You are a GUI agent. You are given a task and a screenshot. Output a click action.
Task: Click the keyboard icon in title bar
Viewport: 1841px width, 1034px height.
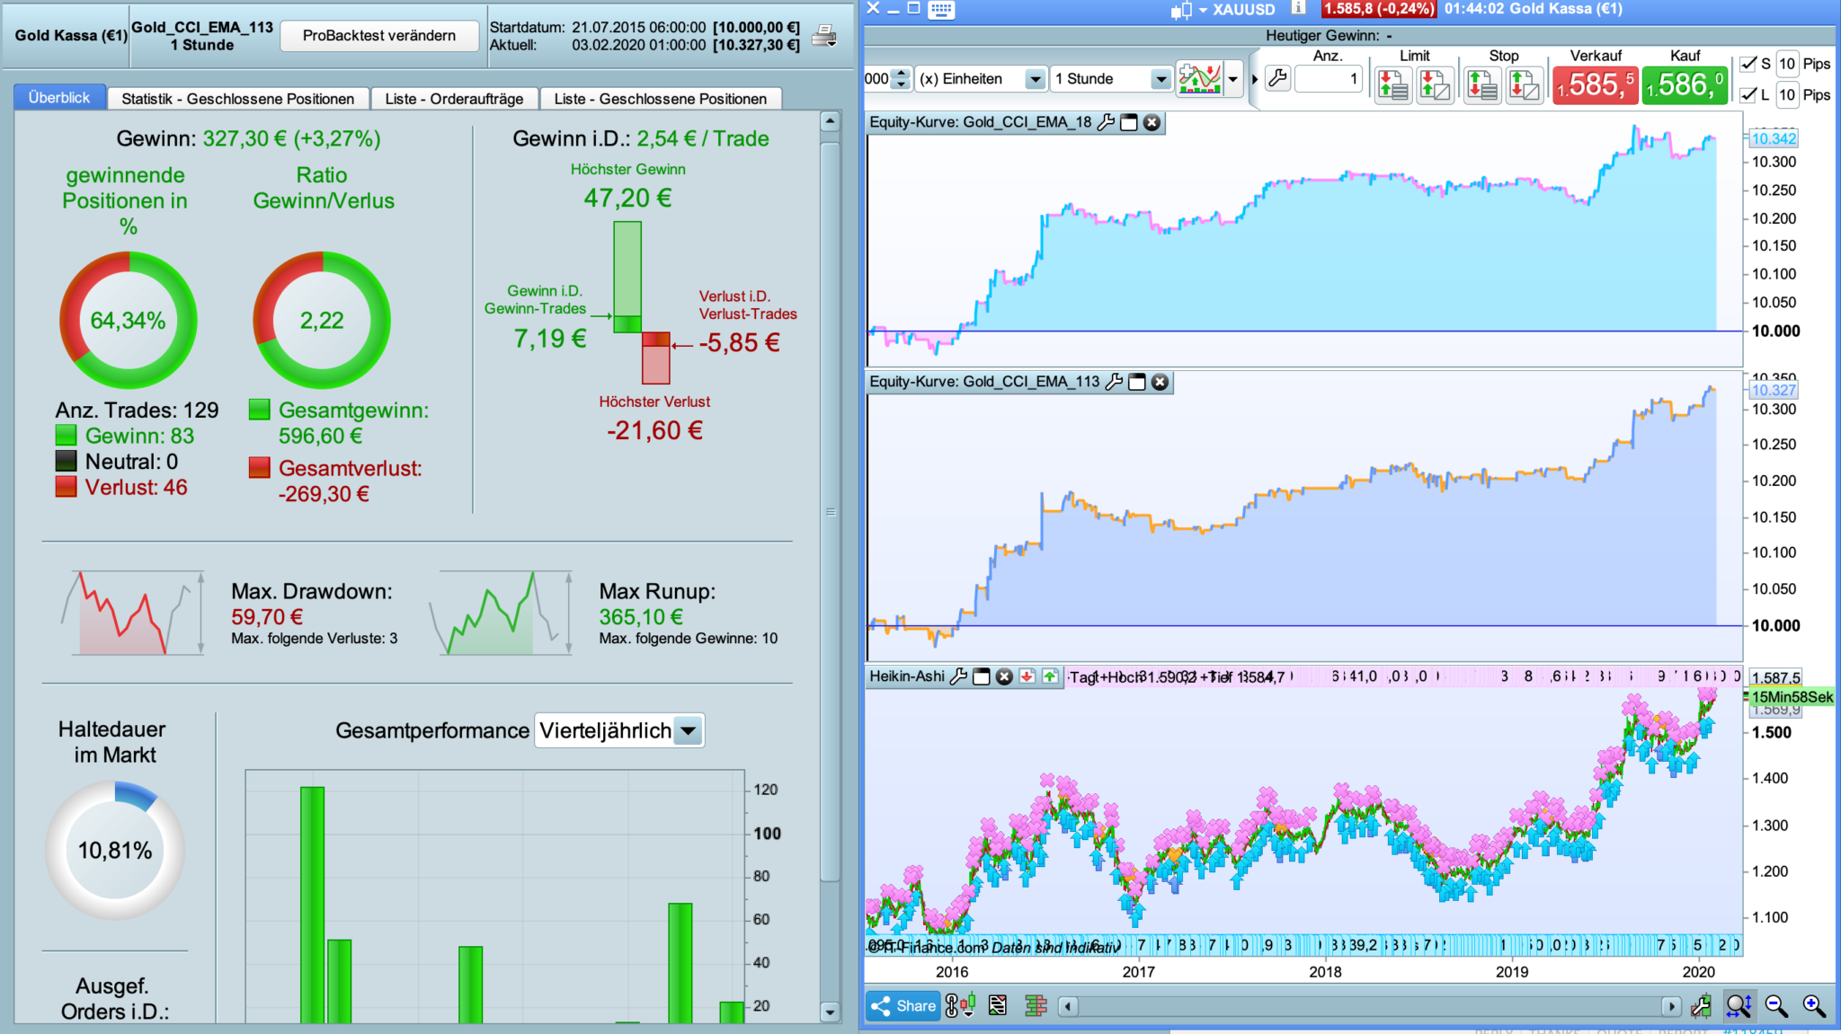point(941,9)
